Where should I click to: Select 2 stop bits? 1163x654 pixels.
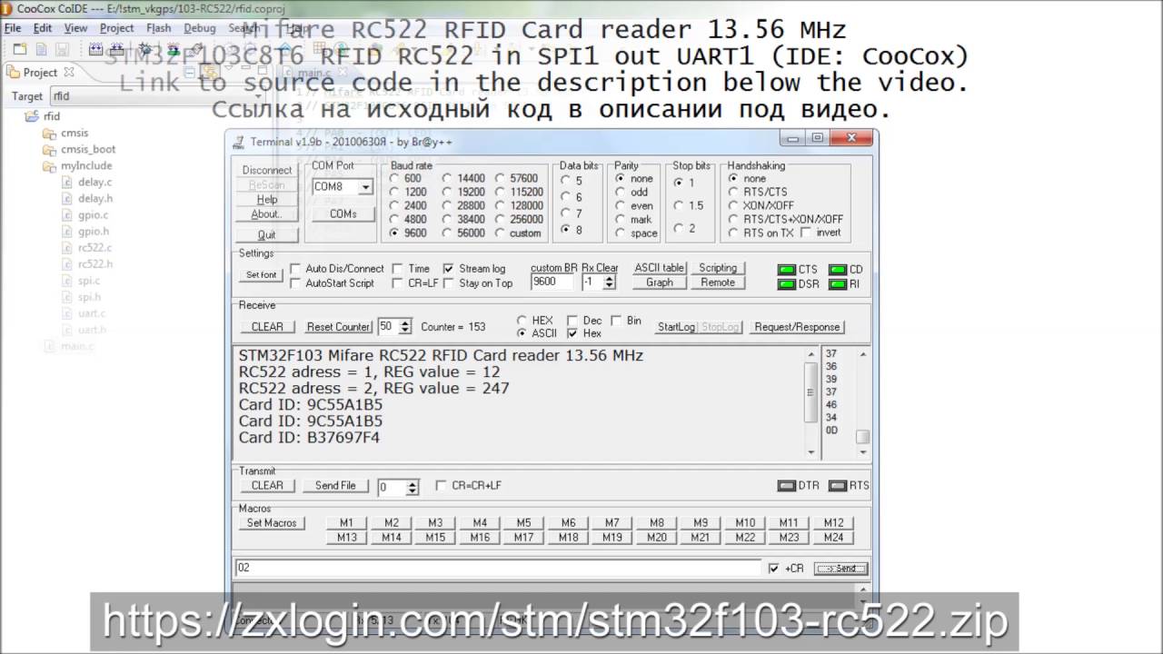pyautogui.click(x=679, y=229)
